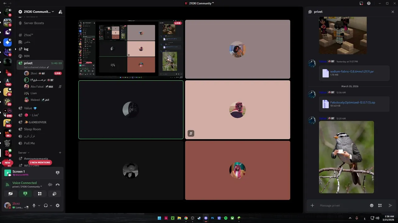This screenshot has height=223, width=398.
Task: Open the title bar inbox icon
Action: click(x=361, y=3)
